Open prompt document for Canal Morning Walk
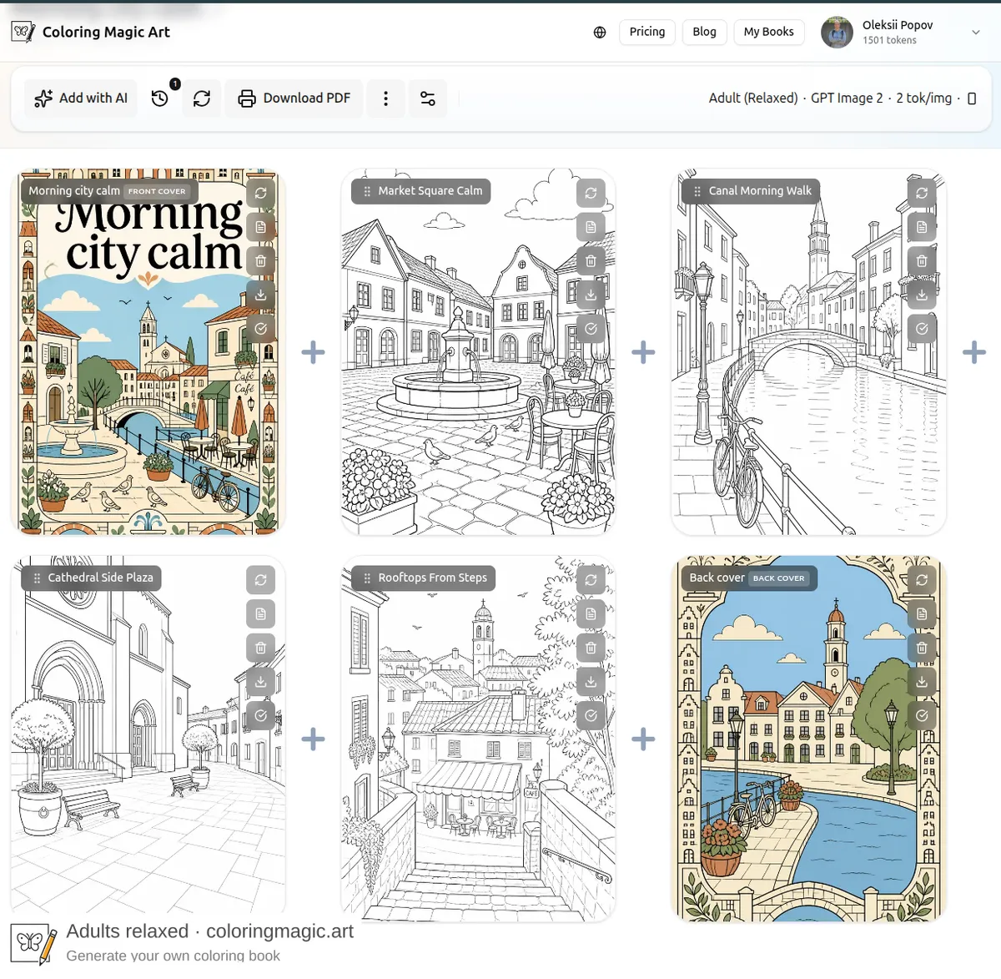 point(922,227)
